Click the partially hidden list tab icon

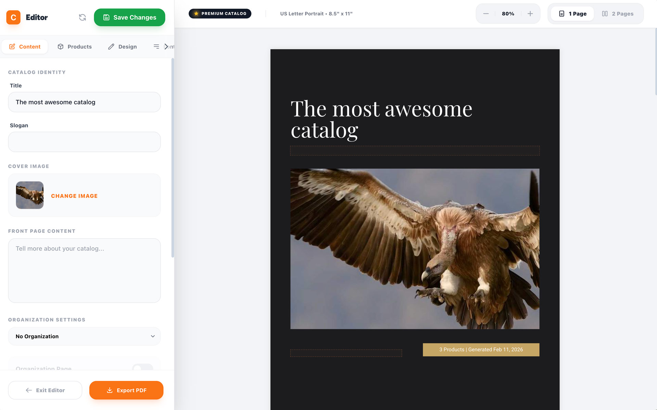pos(156,47)
